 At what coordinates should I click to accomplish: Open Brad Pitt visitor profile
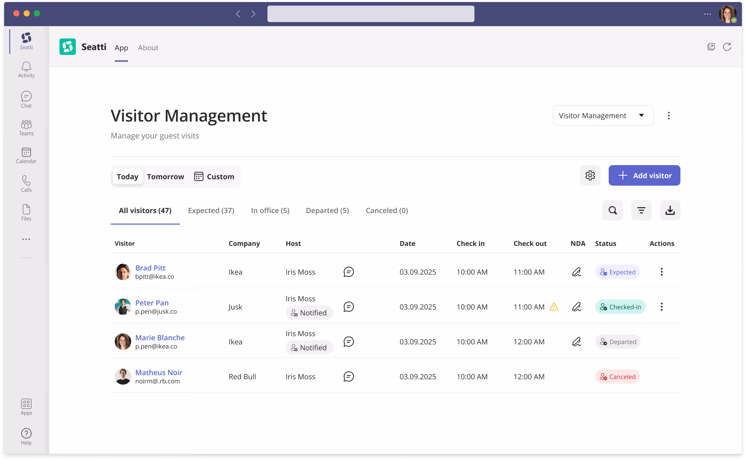click(x=150, y=268)
